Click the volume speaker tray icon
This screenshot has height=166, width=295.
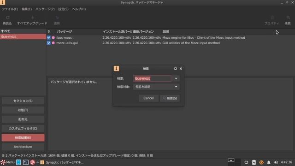(276, 162)
